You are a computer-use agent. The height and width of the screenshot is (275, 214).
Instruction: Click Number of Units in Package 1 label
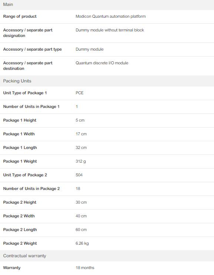pyautogui.click(x=31, y=106)
